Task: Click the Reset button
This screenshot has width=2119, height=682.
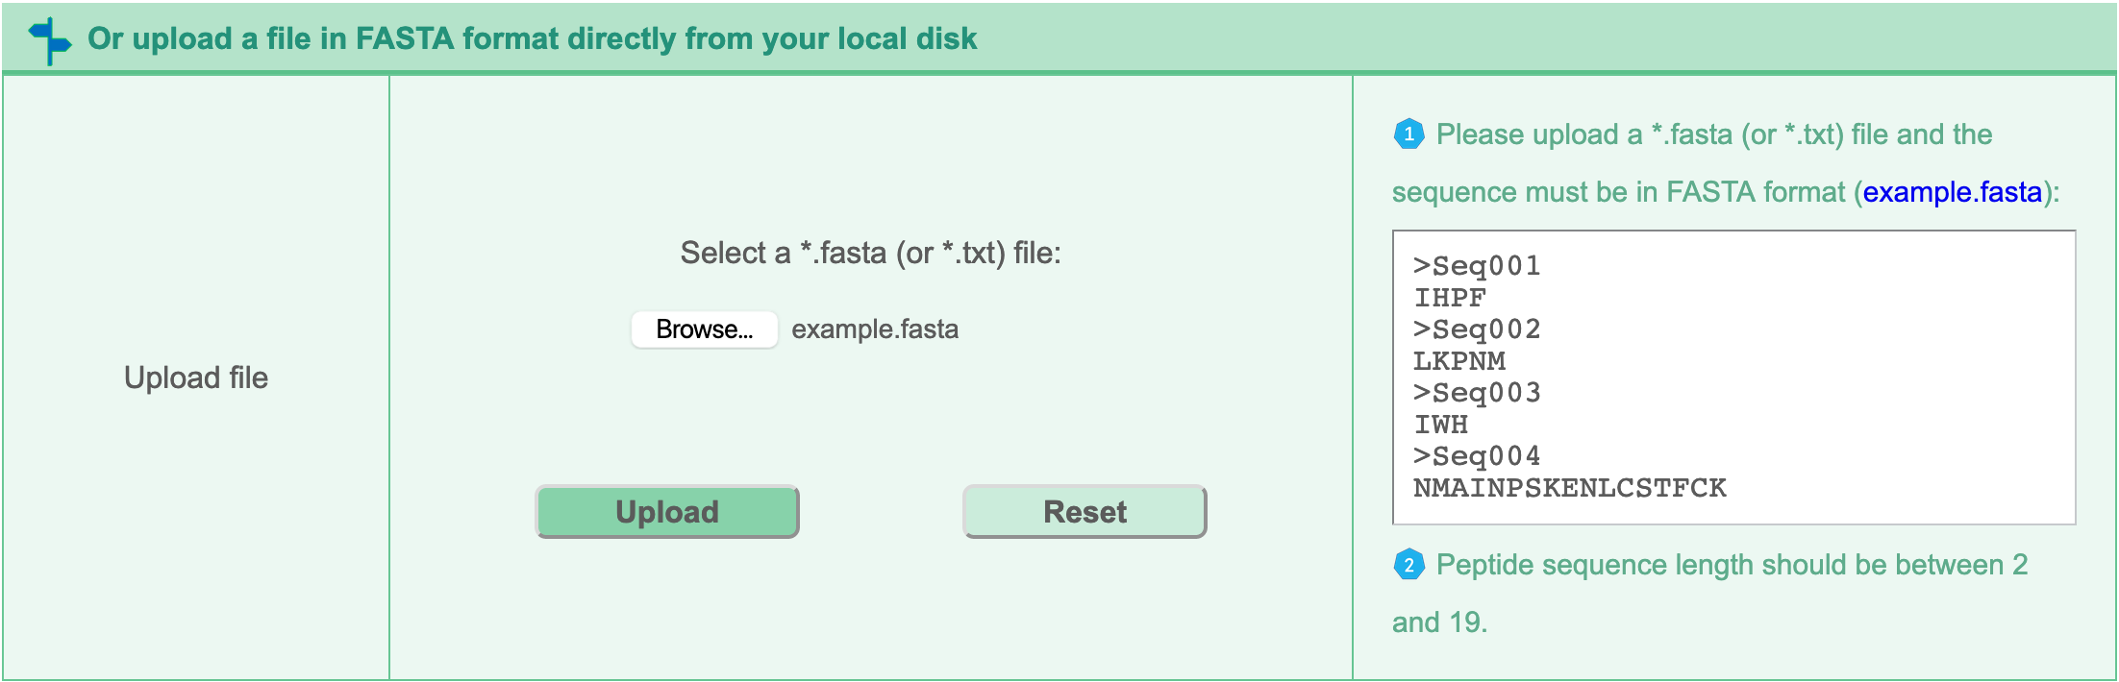Action: tap(1084, 512)
